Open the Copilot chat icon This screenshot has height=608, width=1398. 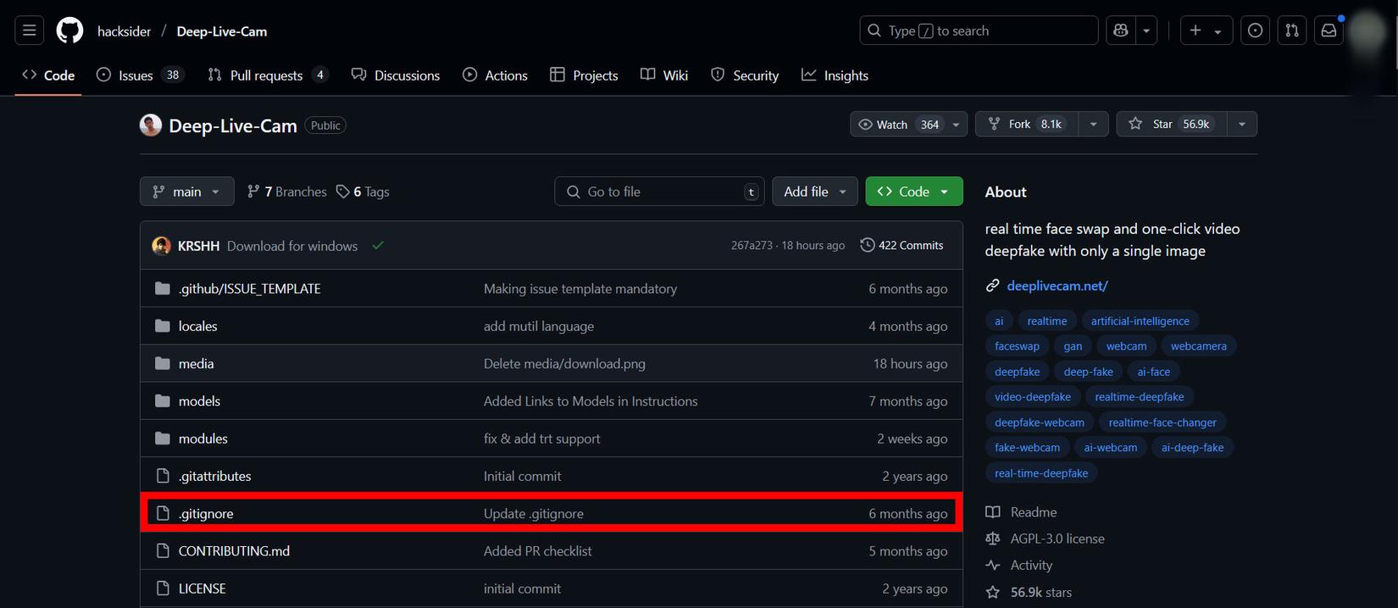click(1121, 30)
